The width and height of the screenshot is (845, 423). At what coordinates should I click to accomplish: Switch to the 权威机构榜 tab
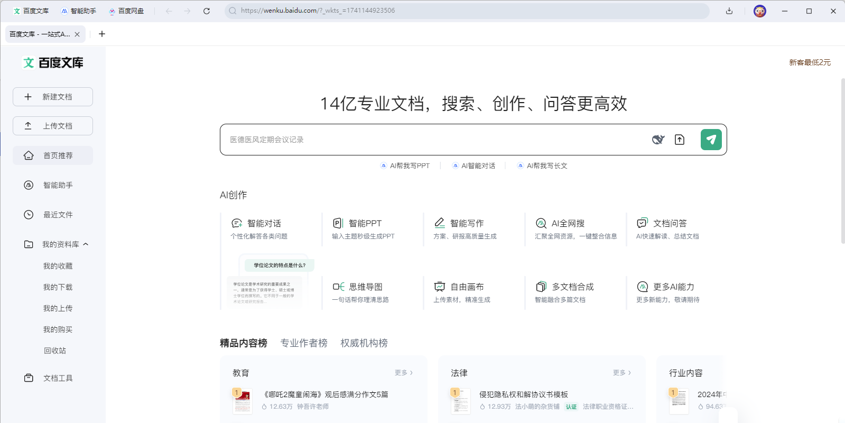[364, 343]
